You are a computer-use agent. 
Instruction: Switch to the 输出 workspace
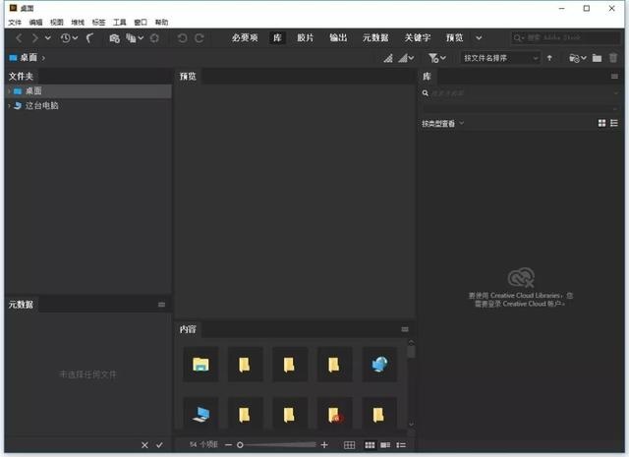(338, 38)
